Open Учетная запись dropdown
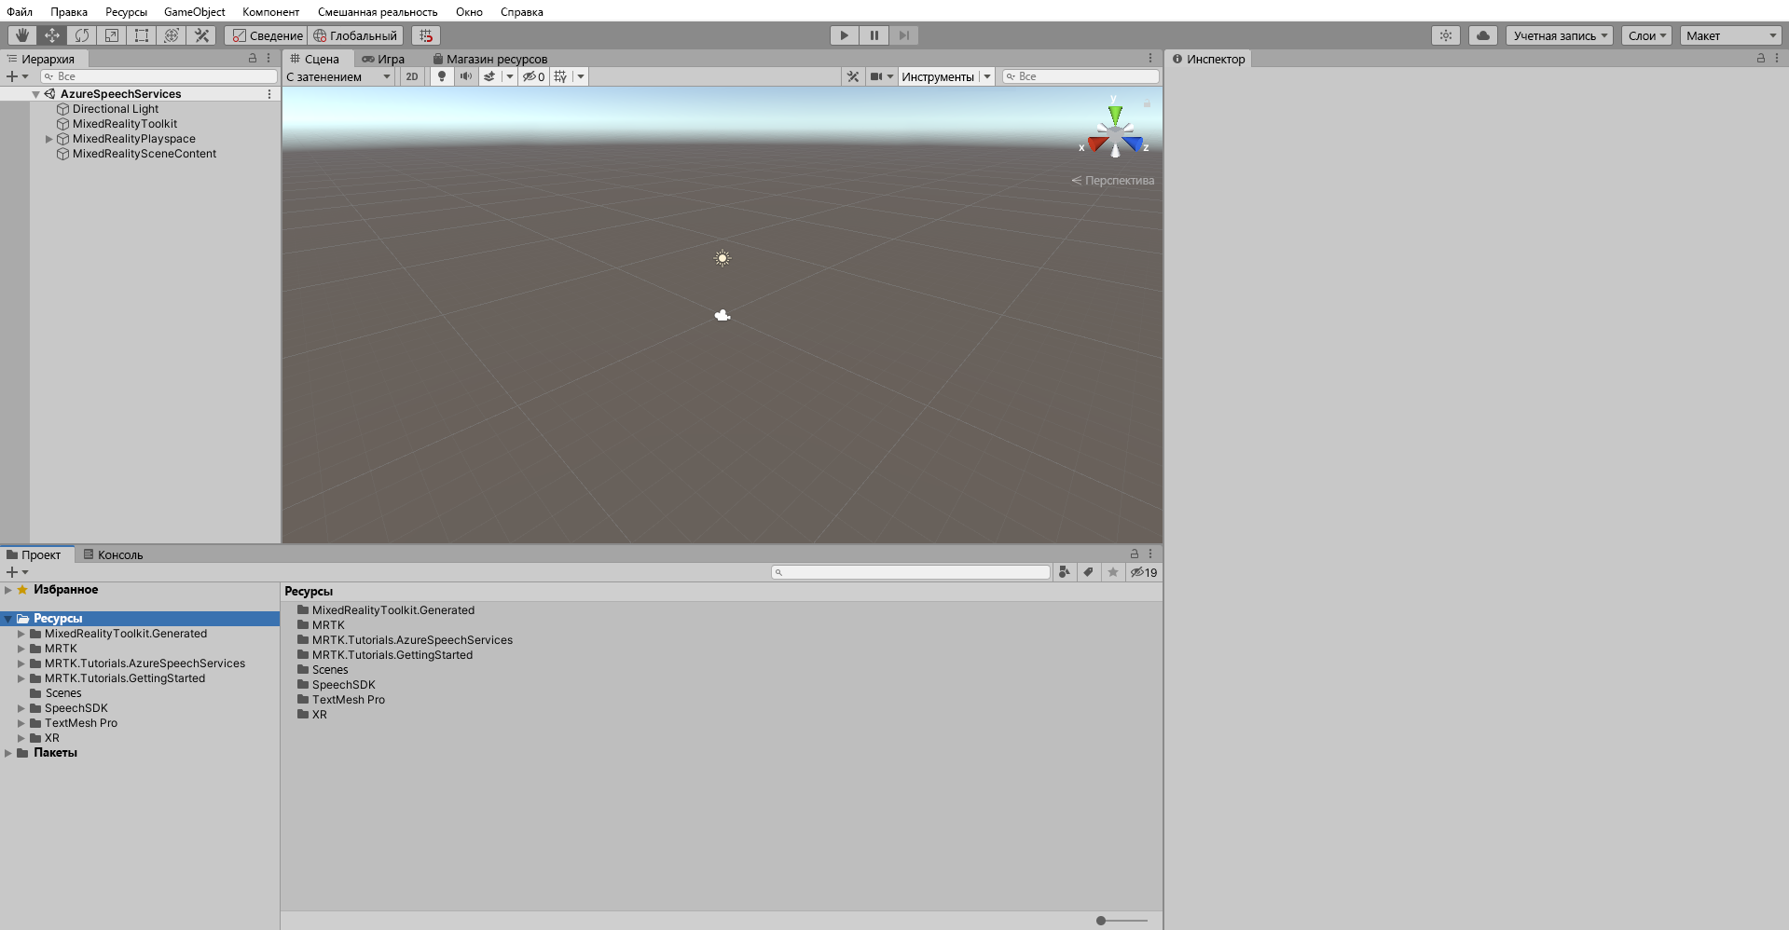This screenshot has width=1789, height=930. pyautogui.click(x=1560, y=35)
